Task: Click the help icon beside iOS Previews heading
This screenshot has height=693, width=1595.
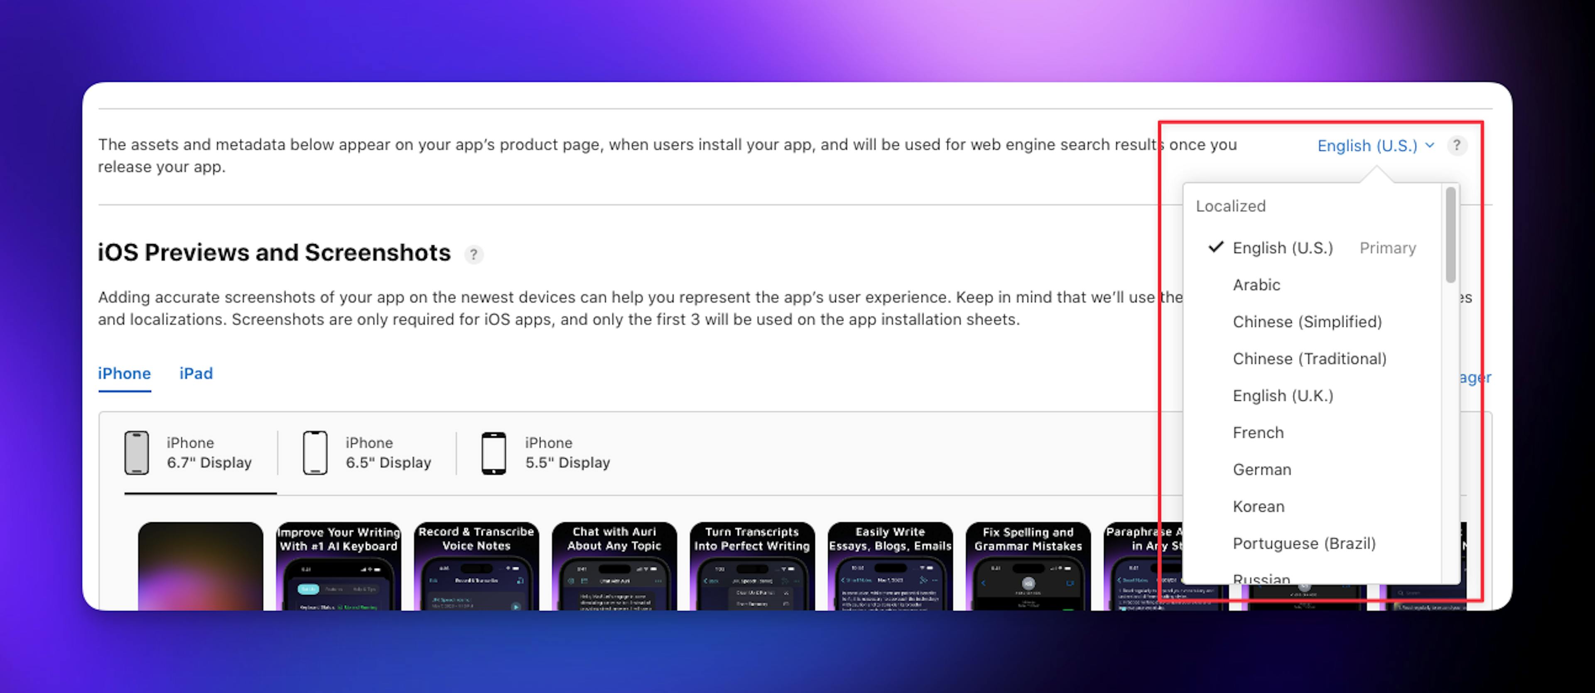Action: pyautogui.click(x=474, y=254)
